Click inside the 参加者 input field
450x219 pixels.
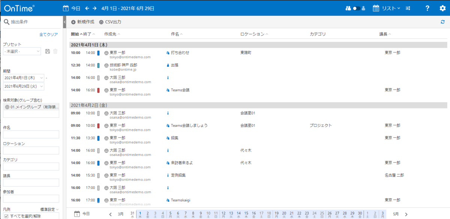coord(30,198)
